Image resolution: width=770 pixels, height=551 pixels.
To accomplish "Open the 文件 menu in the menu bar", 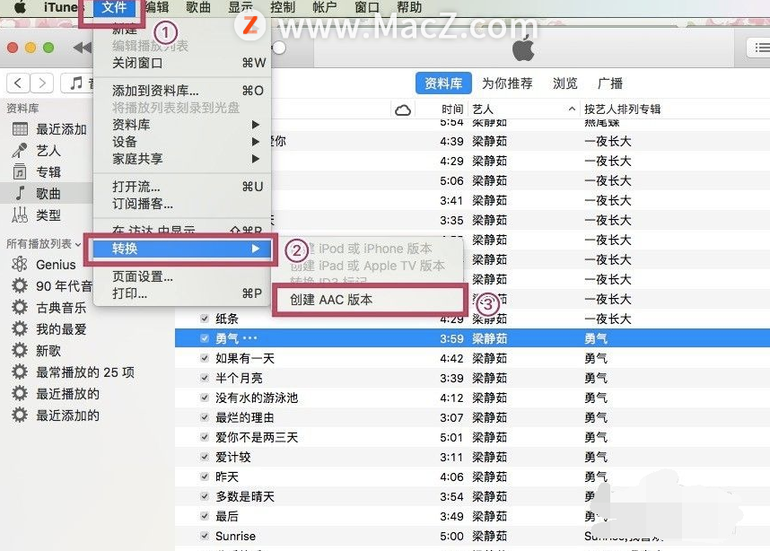I will 114,7.
